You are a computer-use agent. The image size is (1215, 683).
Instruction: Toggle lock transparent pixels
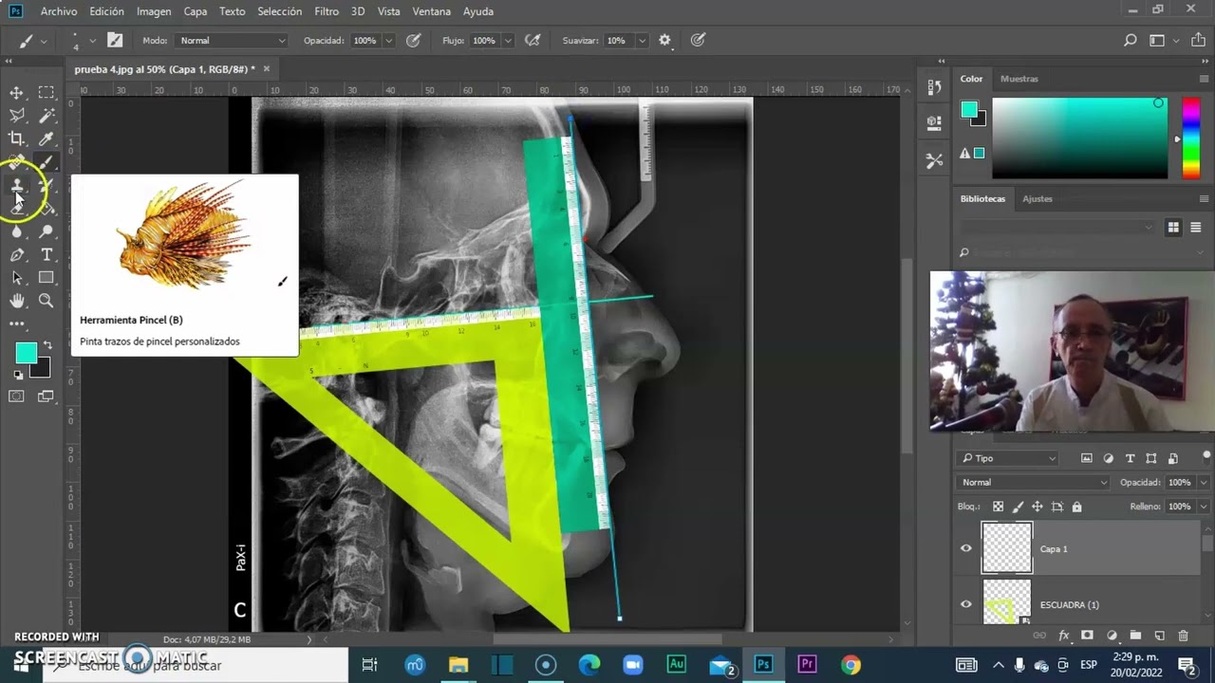[998, 507]
